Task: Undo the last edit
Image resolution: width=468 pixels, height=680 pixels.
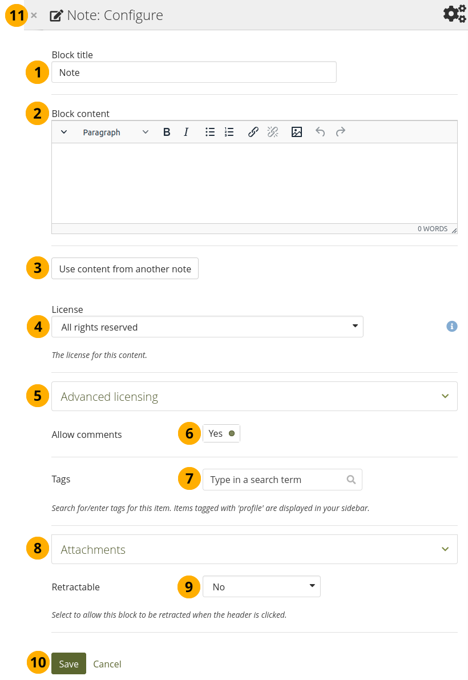Action: point(320,132)
